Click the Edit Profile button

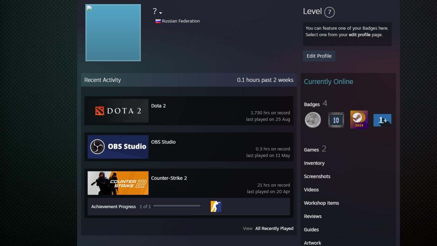319,56
